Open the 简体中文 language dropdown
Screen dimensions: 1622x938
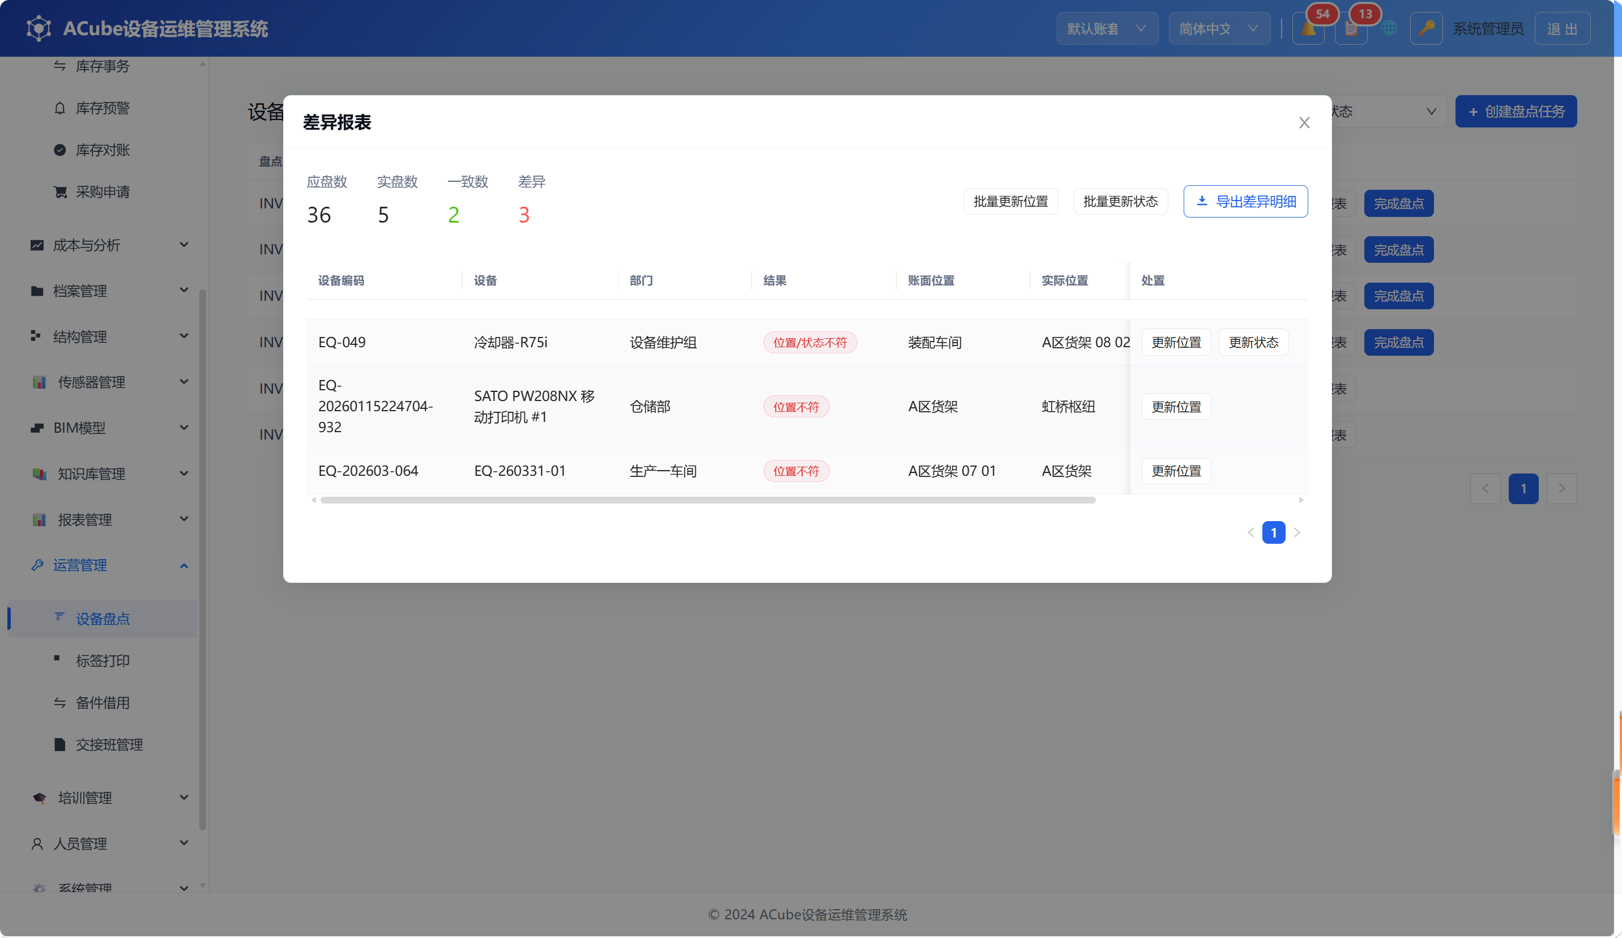pos(1219,29)
